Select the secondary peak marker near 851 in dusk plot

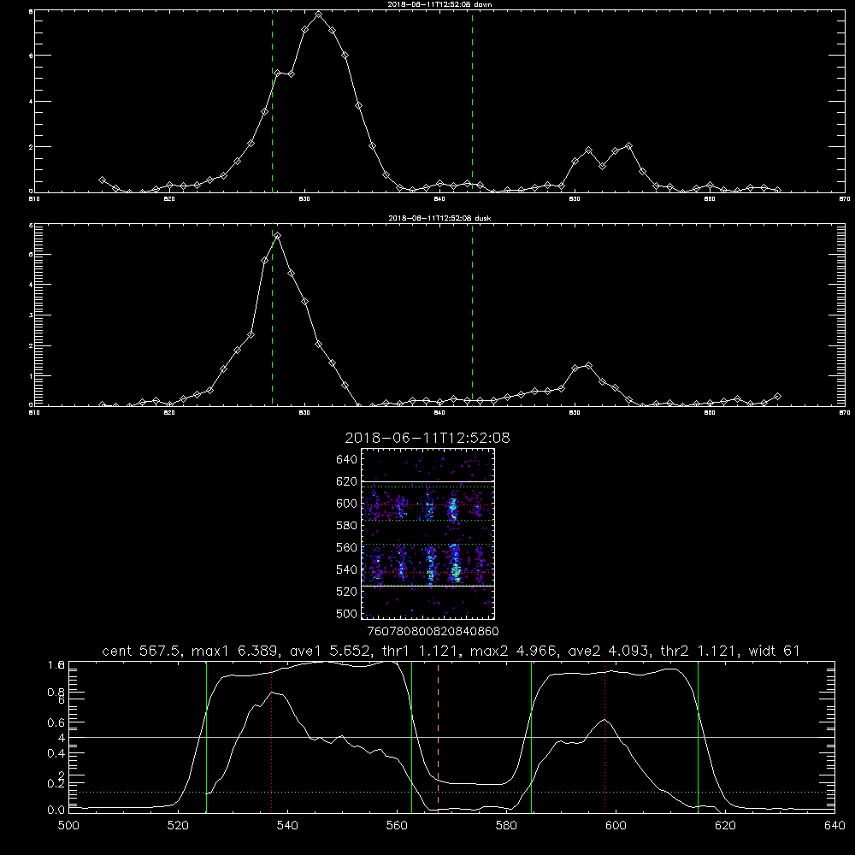(x=588, y=365)
